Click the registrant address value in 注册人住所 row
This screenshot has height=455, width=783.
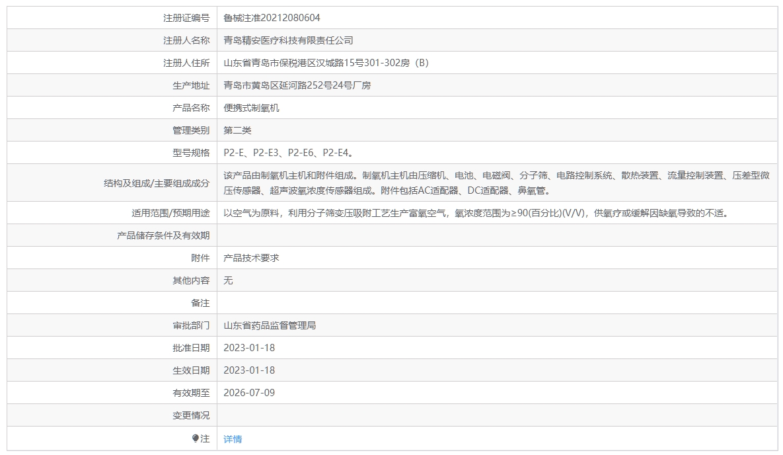(x=326, y=63)
